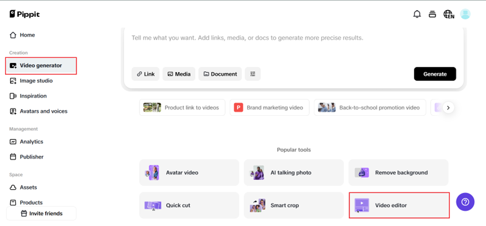
Task: Click the notification bell icon
Action: [417, 14]
